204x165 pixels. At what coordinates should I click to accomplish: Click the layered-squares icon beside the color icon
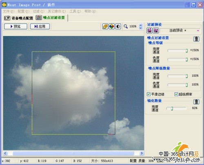tap(105, 26)
